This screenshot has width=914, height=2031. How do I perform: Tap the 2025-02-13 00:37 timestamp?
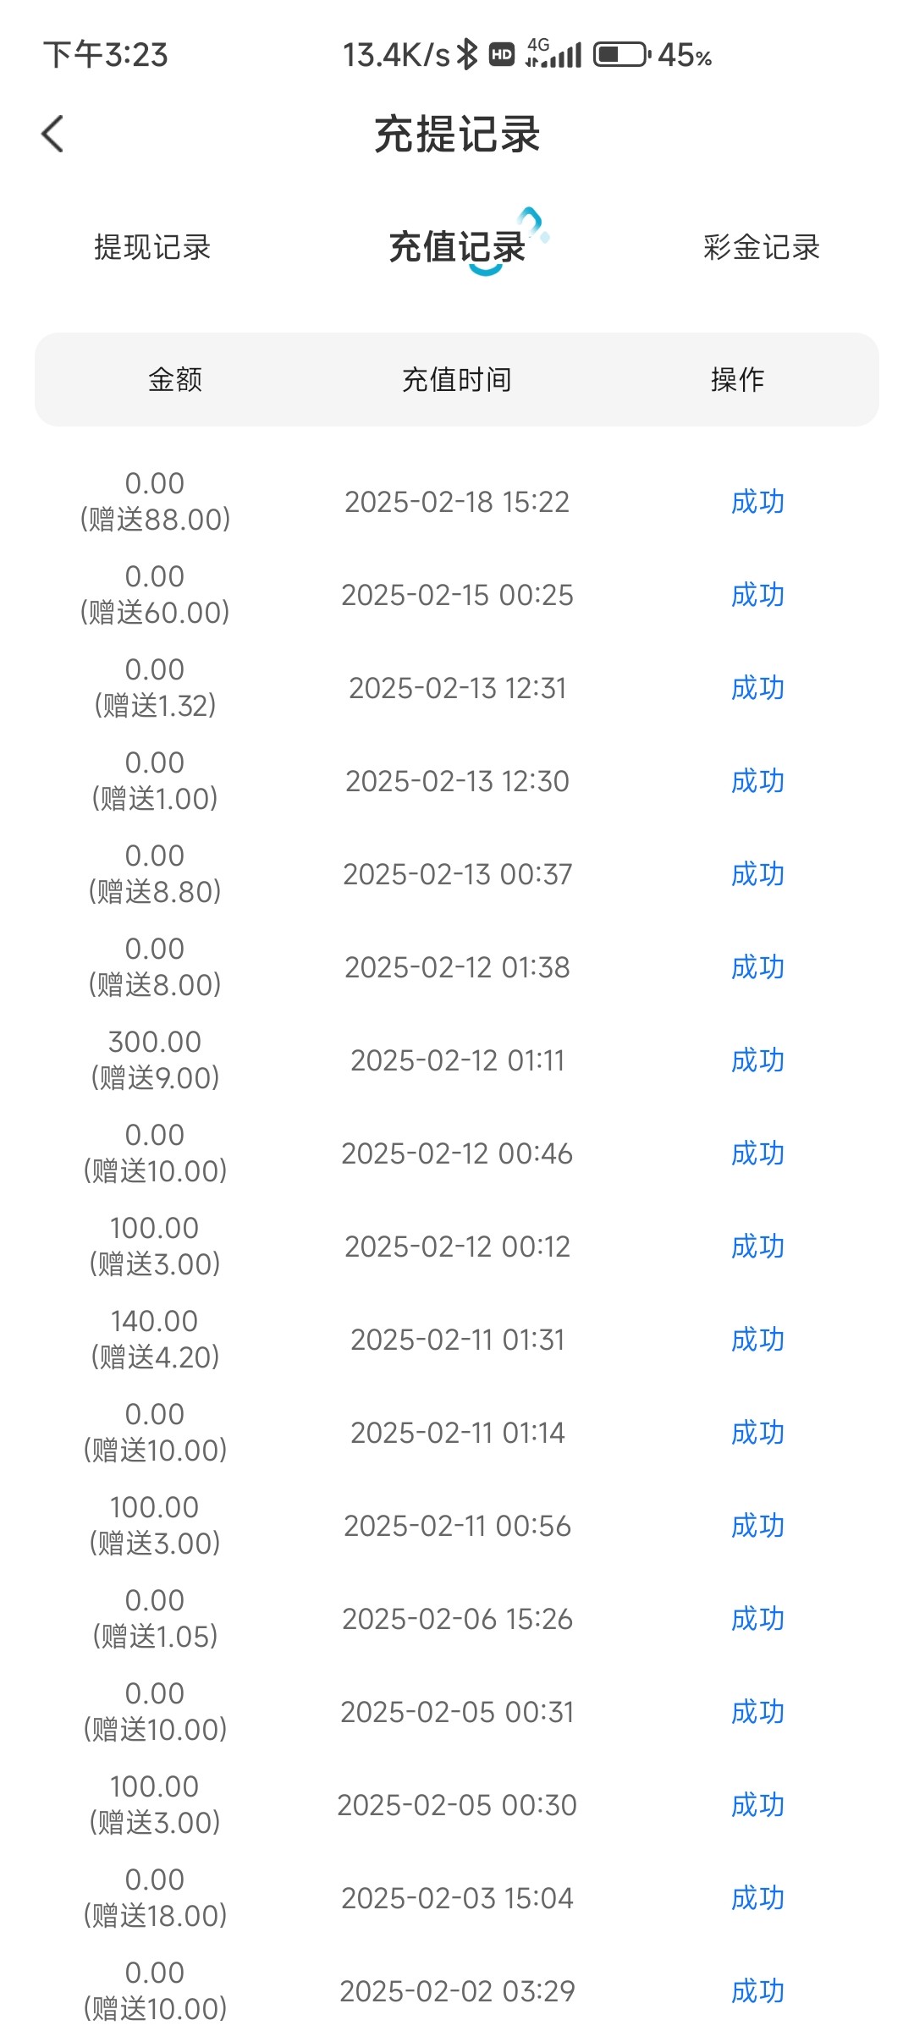pos(457,874)
